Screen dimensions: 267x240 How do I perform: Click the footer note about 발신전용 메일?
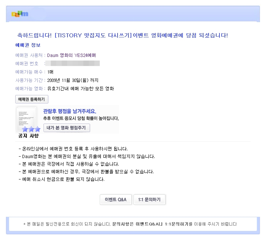(130, 224)
